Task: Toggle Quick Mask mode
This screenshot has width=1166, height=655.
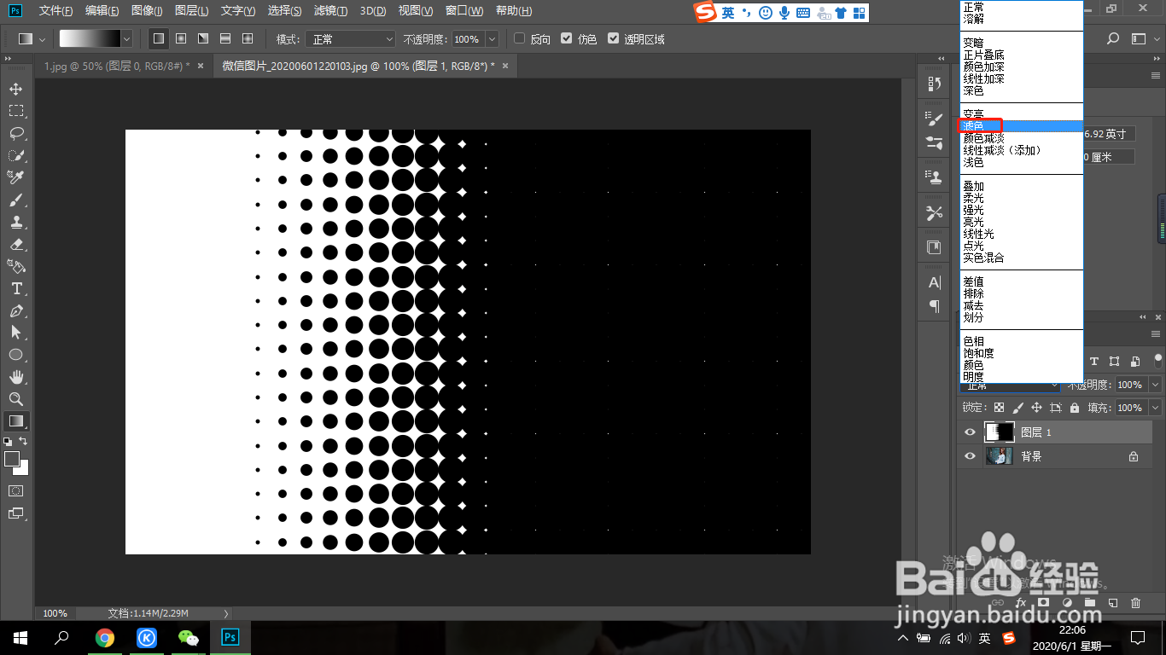Action: point(15,491)
